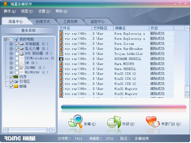
Task: Click the SM (H:) card icon
Action: click(21, 63)
